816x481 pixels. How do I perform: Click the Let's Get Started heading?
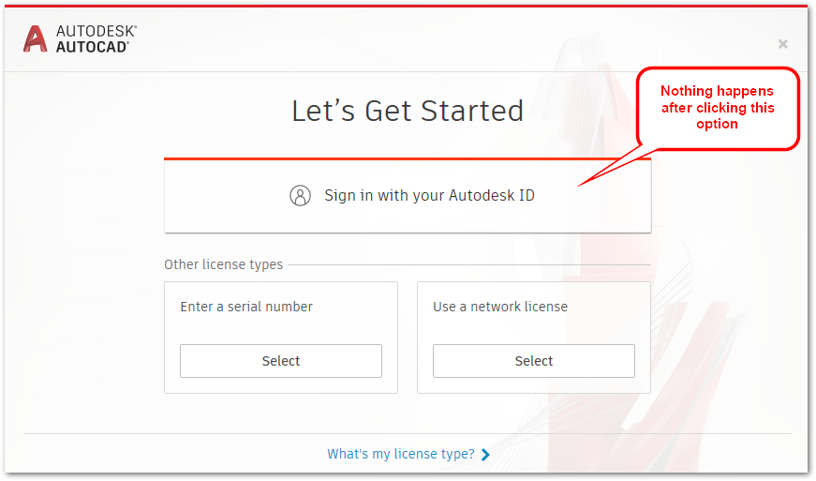coord(408,111)
